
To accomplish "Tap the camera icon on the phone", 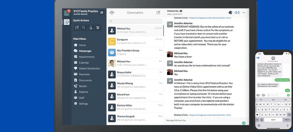I will [258, 95].
